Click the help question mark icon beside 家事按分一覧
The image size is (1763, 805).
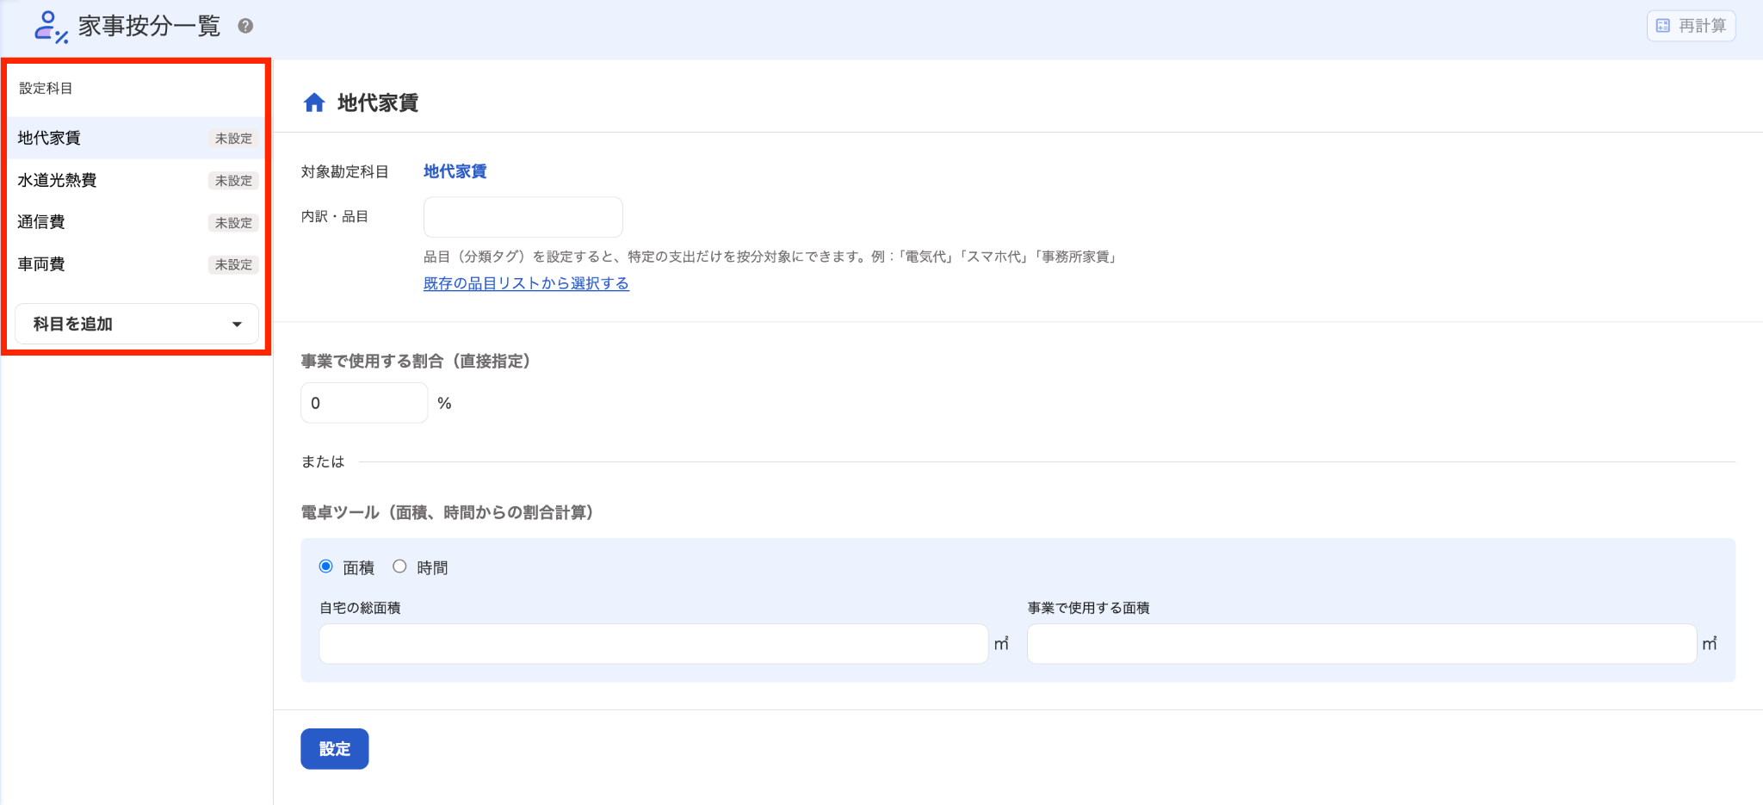pos(245,26)
